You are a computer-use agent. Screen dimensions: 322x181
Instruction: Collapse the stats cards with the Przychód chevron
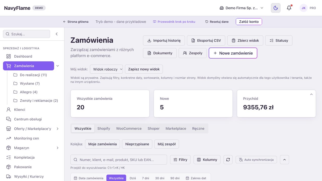coord(311,95)
